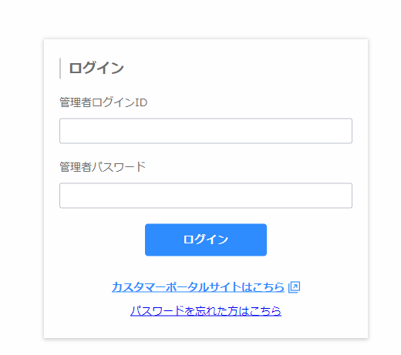Place the cursor in the empty password box
Viewport: 401px width, 355px height.
(x=206, y=196)
